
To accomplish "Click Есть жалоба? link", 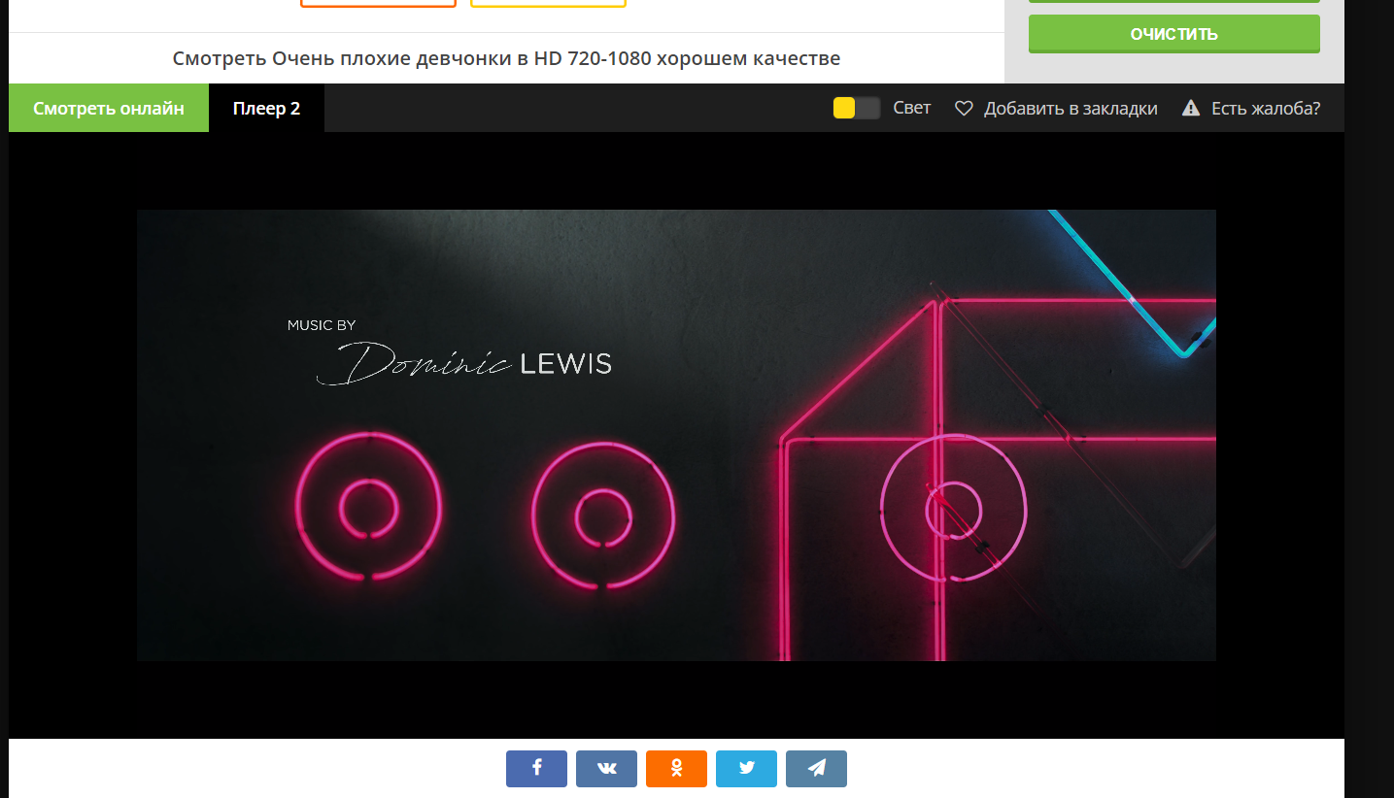I will pyautogui.click(x=1266, y=109).
